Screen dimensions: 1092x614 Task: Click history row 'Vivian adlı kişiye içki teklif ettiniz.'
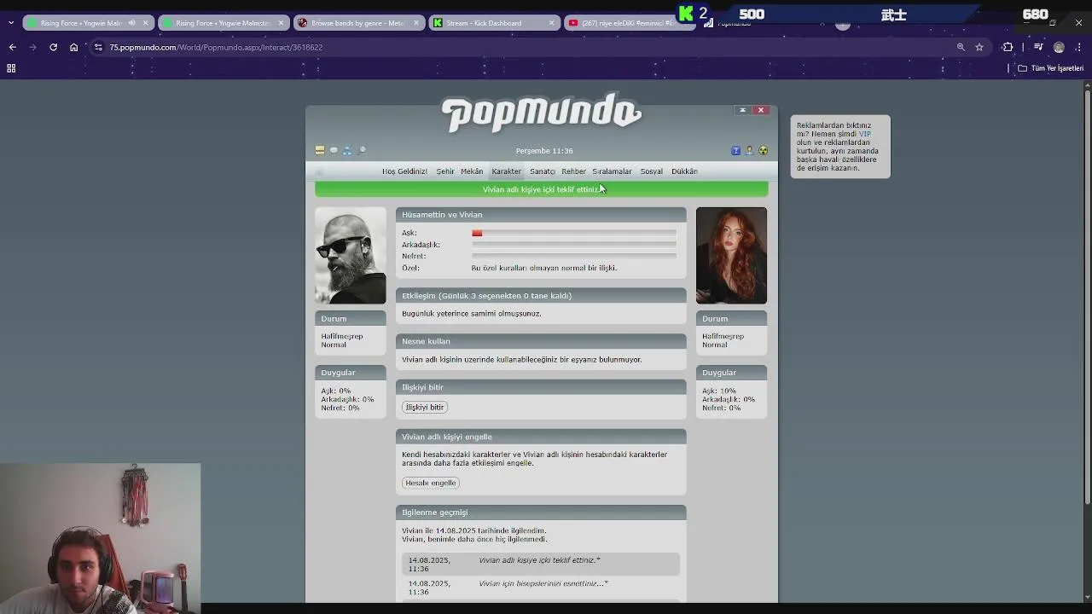coord(541,564)
